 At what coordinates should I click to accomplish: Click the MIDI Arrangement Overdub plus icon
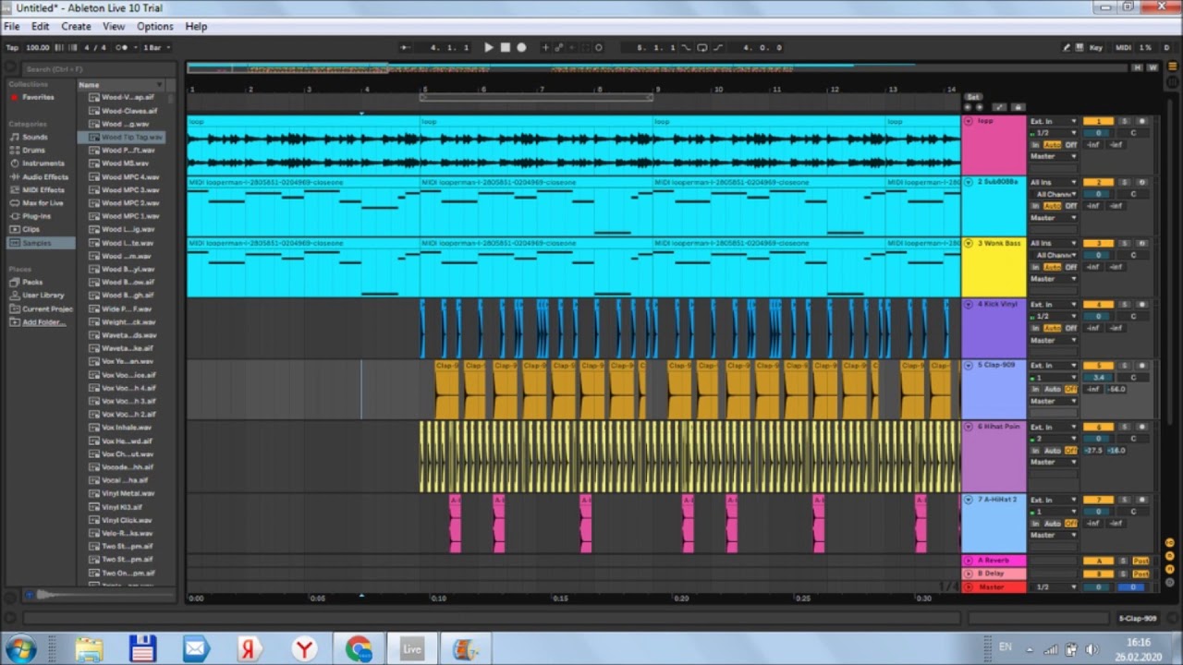pos(545,47)
